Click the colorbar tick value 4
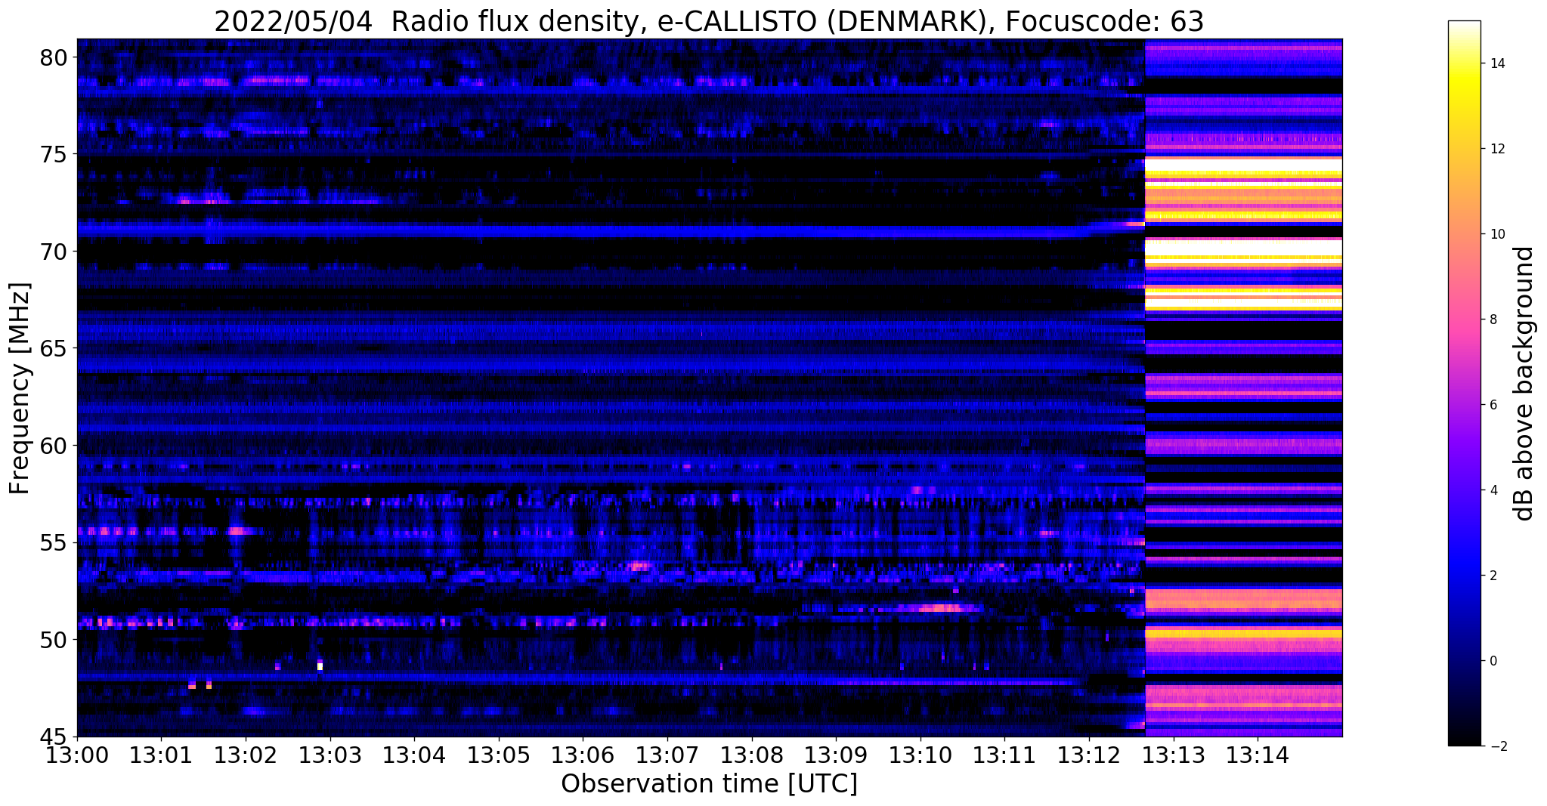1547x806 pixels. (1493, 490)
